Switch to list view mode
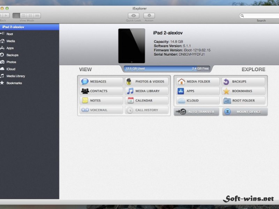 click(16, 16)
